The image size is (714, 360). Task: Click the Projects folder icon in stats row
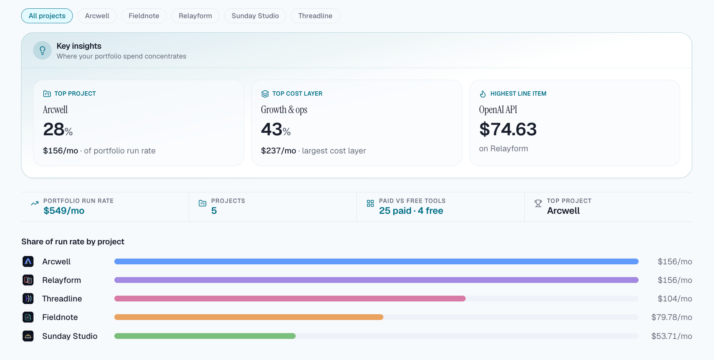[x=202, y=203]
